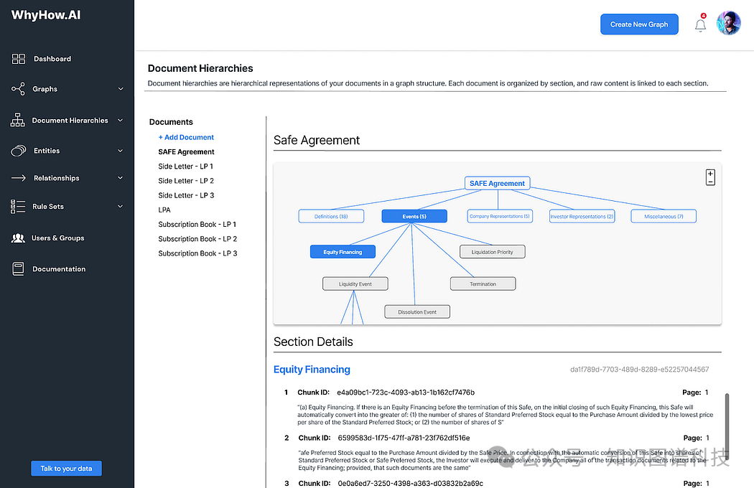The height and width of the screenshot is (488, 754).
Task: Expand the Document Hierarchies chevron
Action: (120, 120)
